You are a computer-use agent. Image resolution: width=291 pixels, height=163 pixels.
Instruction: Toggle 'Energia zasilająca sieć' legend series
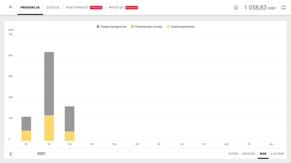[x=111, y=27]
